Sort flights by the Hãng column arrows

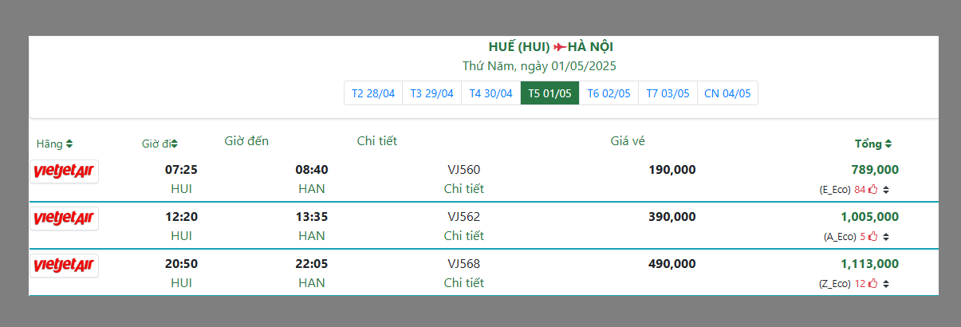click(69, 144)
